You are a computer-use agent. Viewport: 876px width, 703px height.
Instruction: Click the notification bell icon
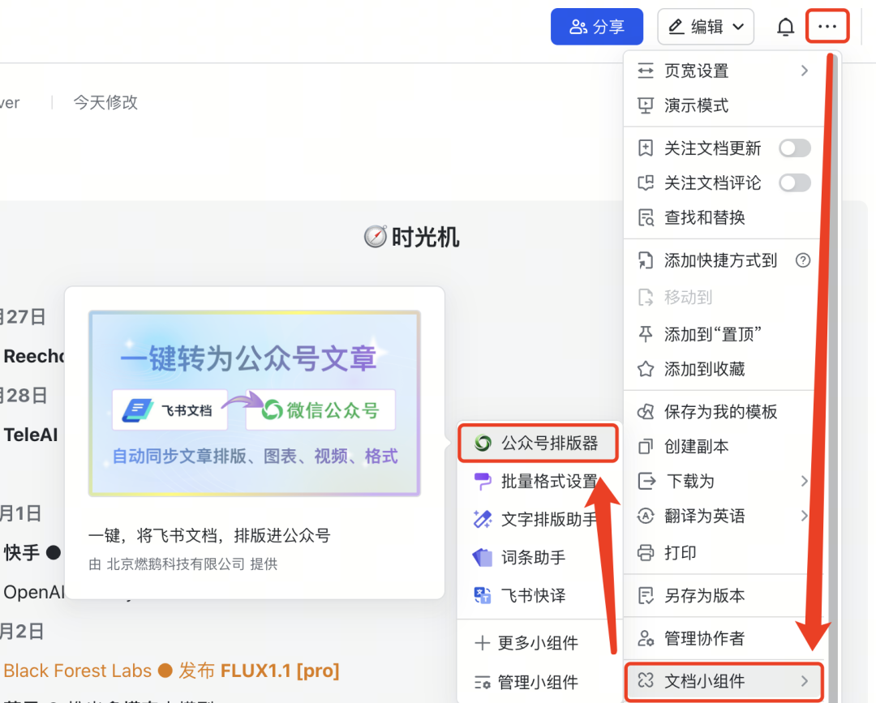point(785,28)
